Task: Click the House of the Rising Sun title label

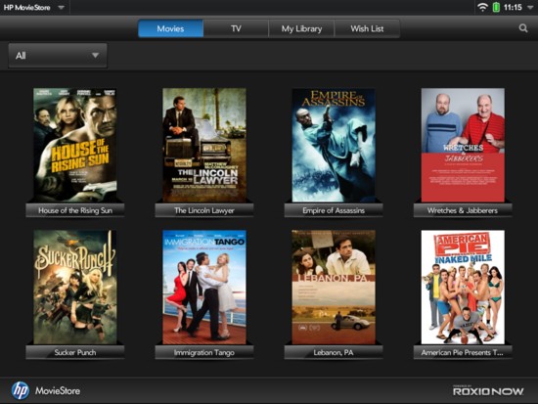Action: pyautogui.click(x=75, y=210)
